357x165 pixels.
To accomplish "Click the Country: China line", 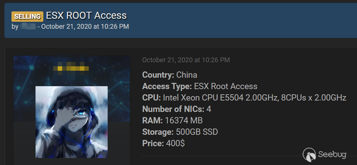I will (x=169, y=75).
